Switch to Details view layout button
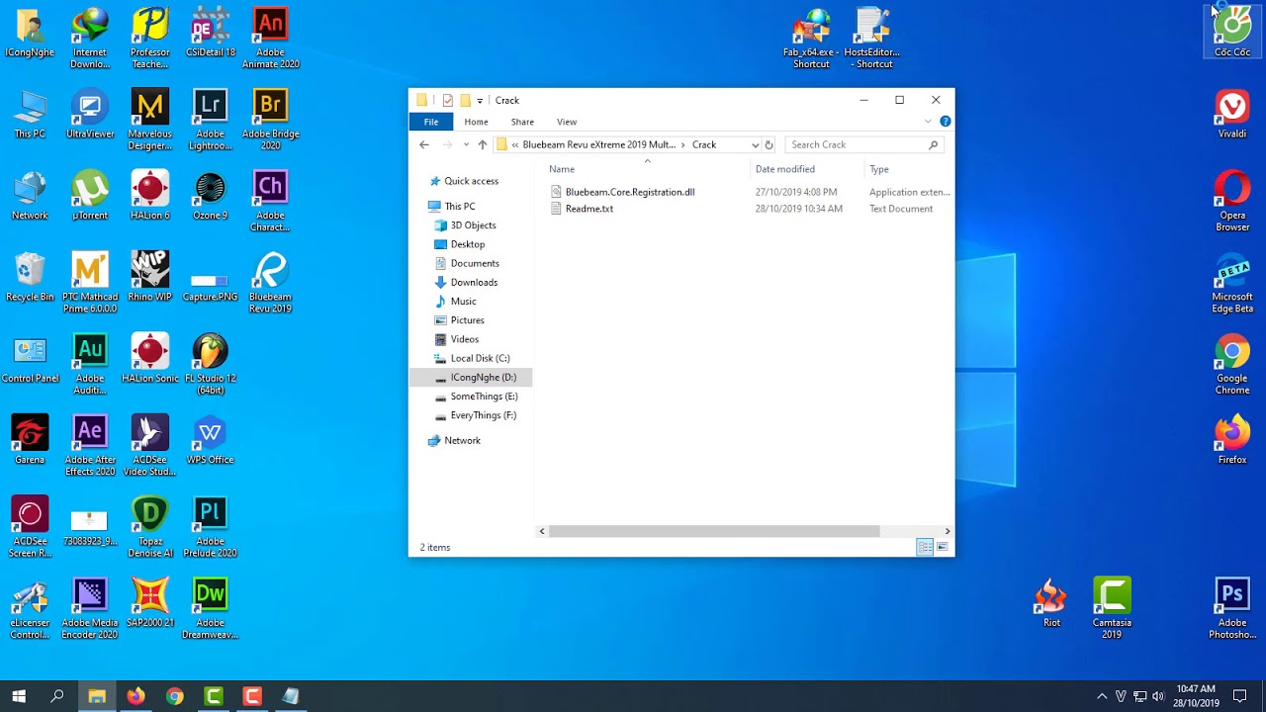The width and height of the screenshot is (1266, 712). 925,547
